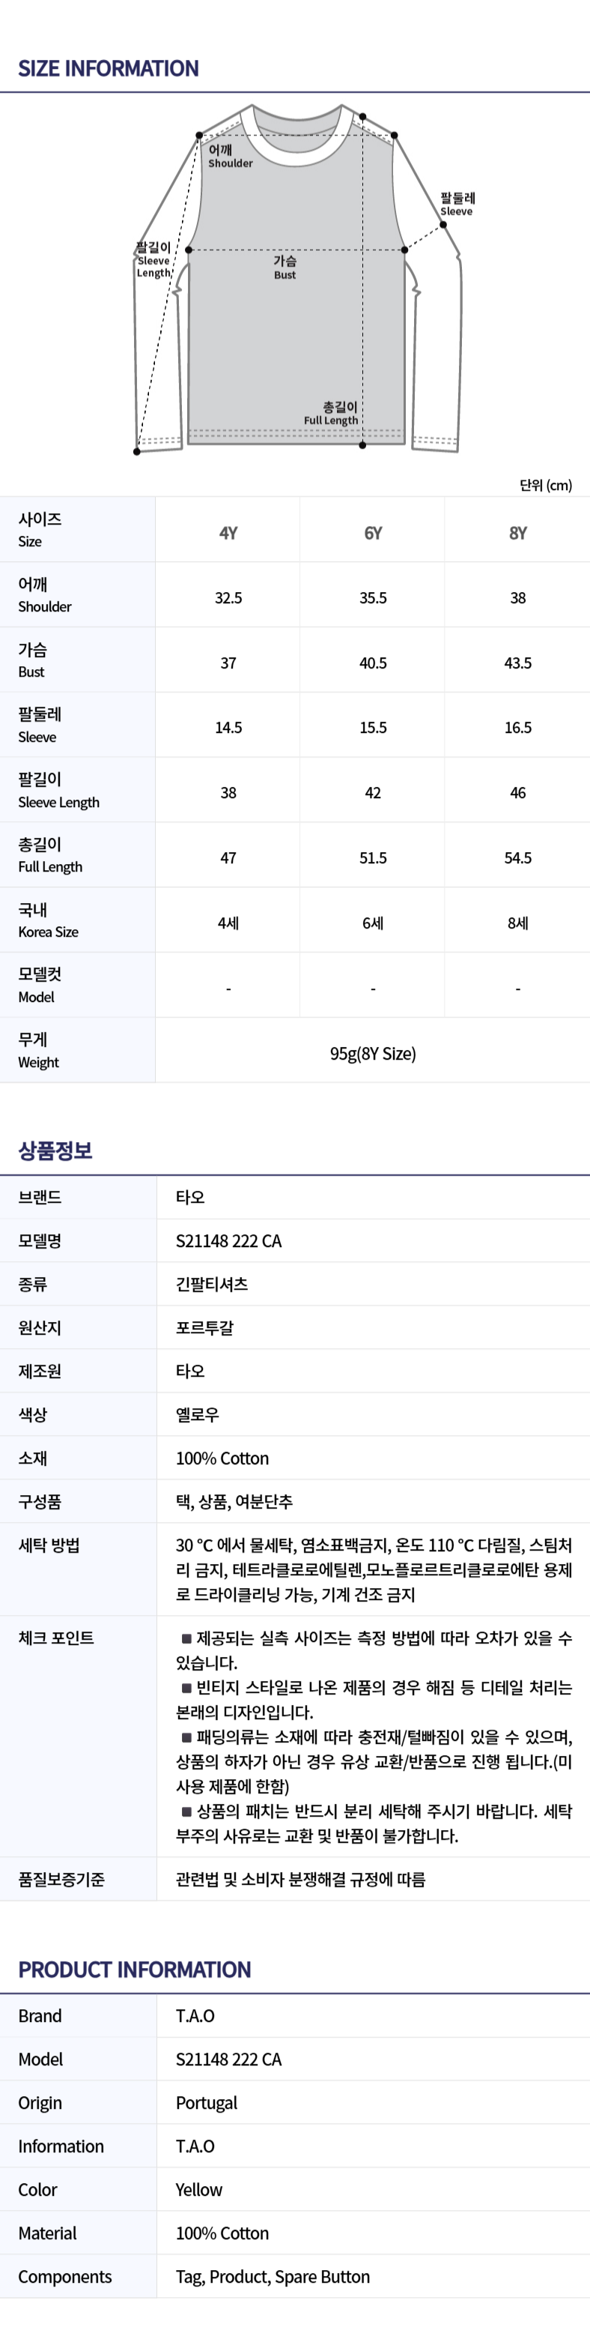Click the Tag, Product, Spare Button text
The width and height of the screenshot is (590, 2348).
tap(273, 2277)
